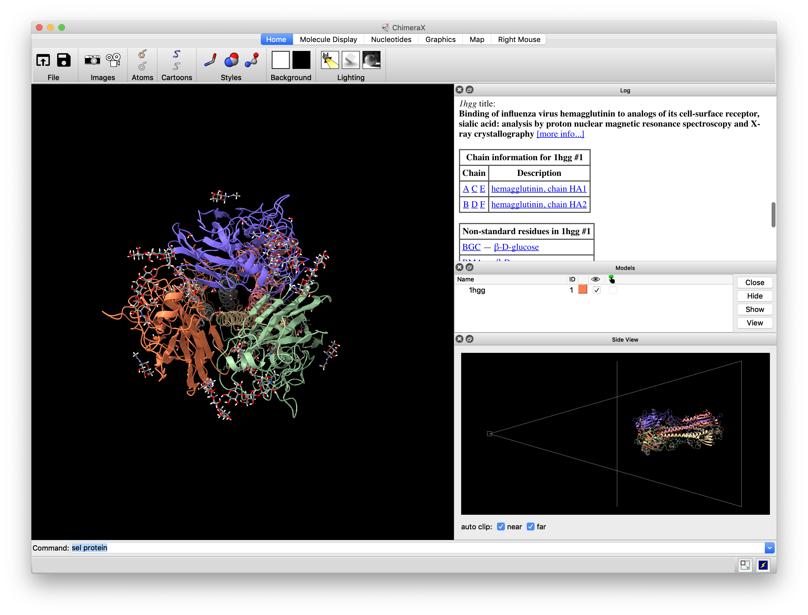Toggle auto clip far checkbox
Screen dimensions: 808x615
point(530,527)
